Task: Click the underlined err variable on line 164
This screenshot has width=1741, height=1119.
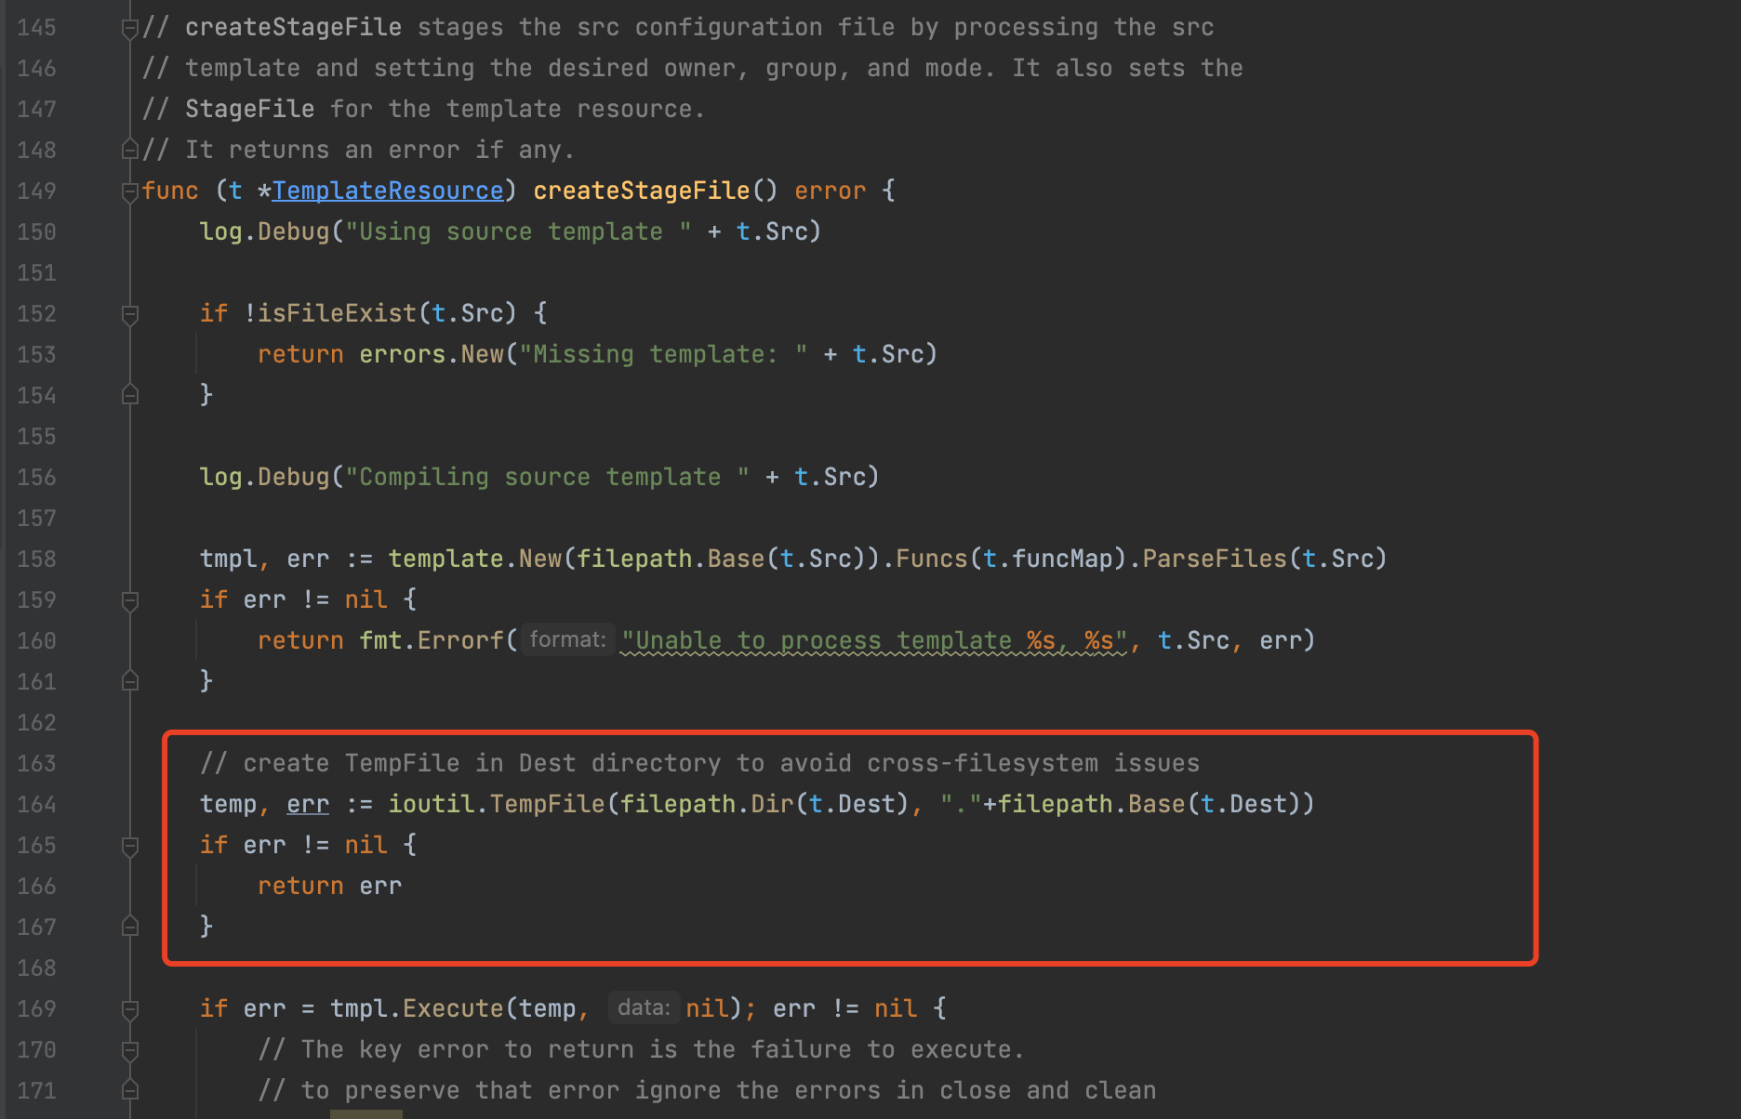Action: point(308,804)
